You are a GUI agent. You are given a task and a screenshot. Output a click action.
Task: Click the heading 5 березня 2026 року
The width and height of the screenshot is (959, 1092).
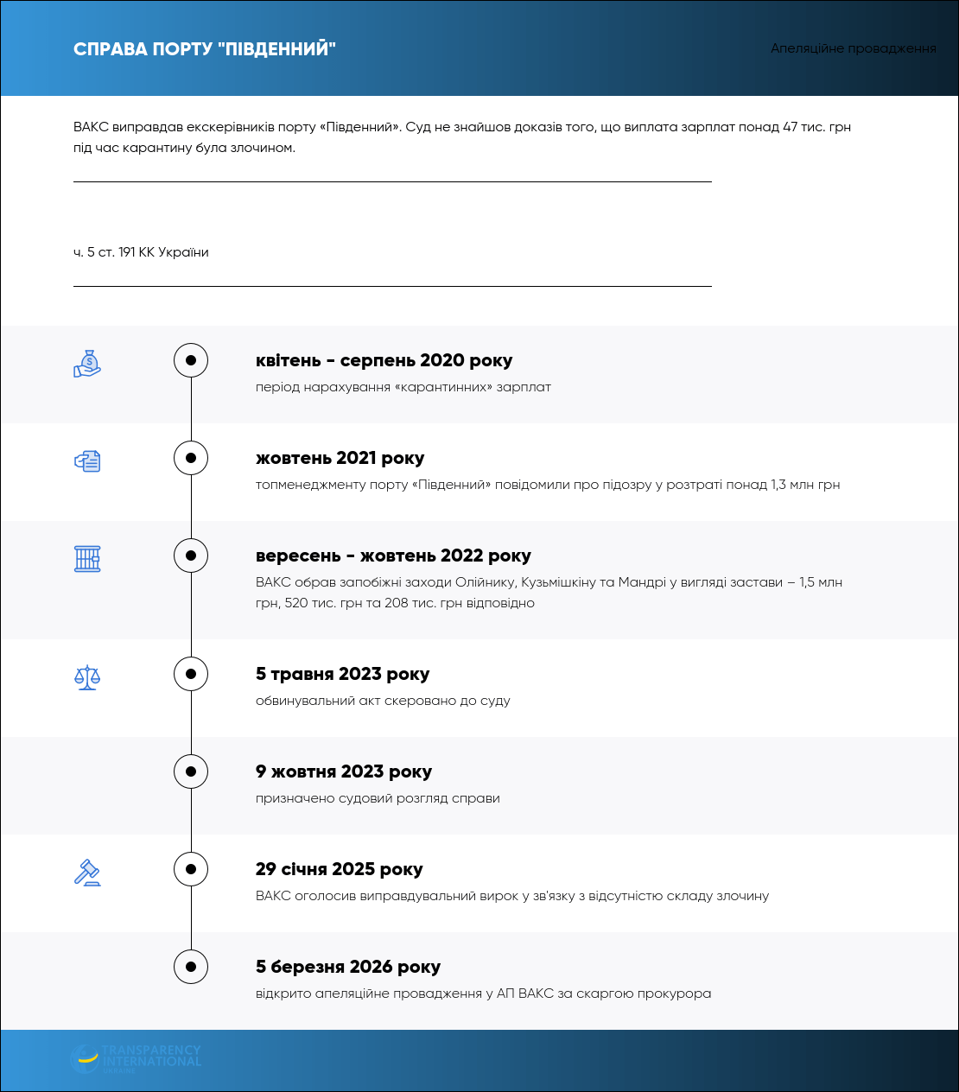348,967
